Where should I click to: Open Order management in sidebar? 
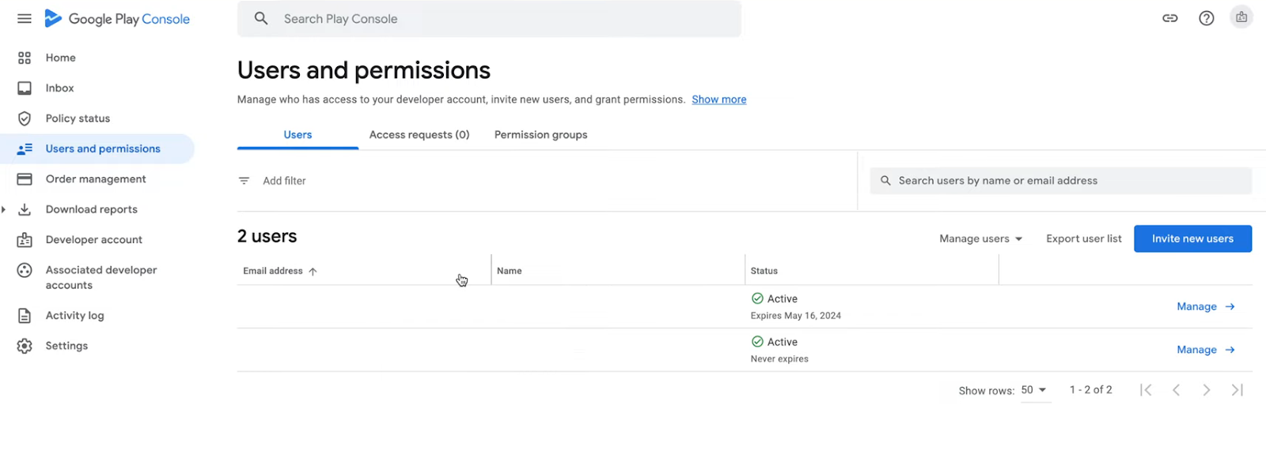97,179
